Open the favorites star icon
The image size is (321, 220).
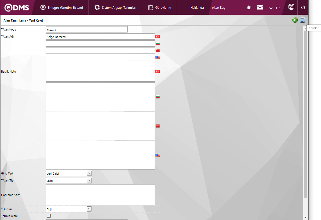coord(249,7)
